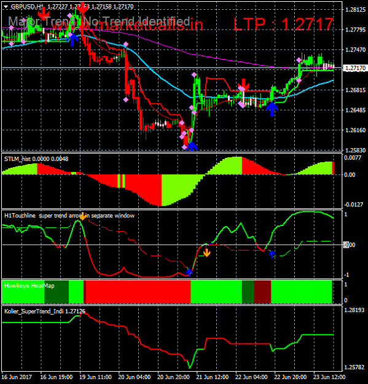Image resolution: width=368 pixels, height=384 pixels.
Task: Select the price axis value 1.26160
Action: click(x=355, y=130)
